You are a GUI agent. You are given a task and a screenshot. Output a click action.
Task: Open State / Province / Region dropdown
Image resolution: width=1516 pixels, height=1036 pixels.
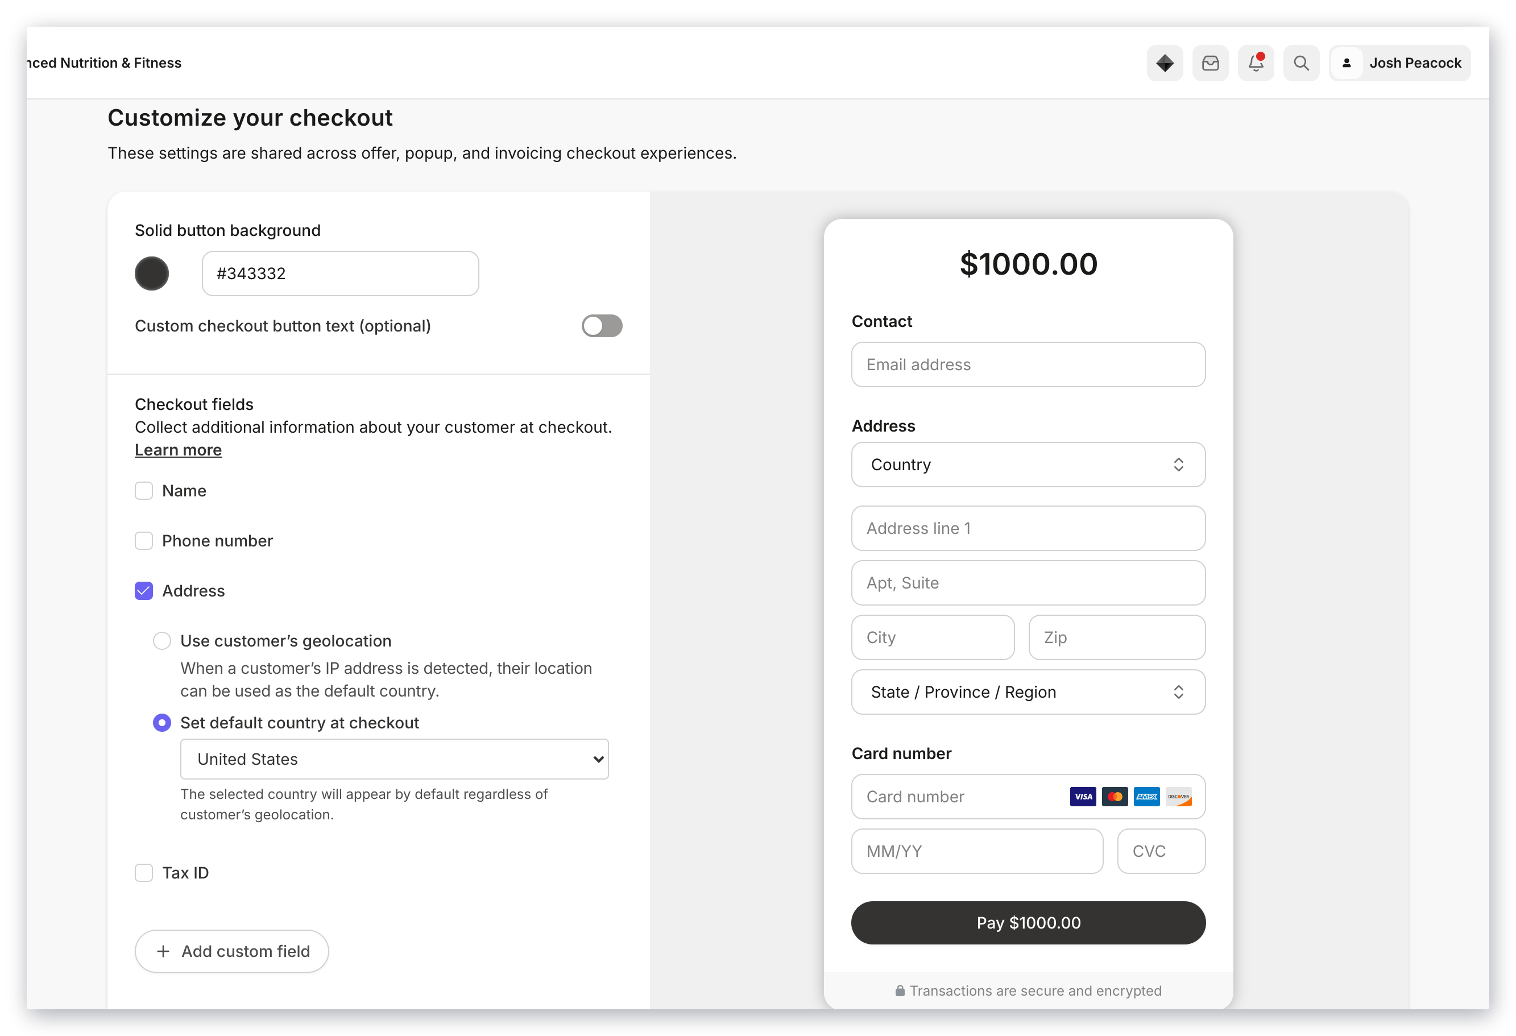coord(1028,692)
